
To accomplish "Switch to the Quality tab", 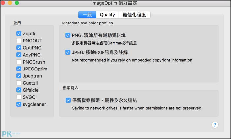I will (x=107, y=15).
